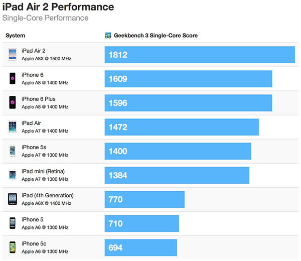
Task: Select the iPad mini (Retina) name
Action: click(43, 171)
